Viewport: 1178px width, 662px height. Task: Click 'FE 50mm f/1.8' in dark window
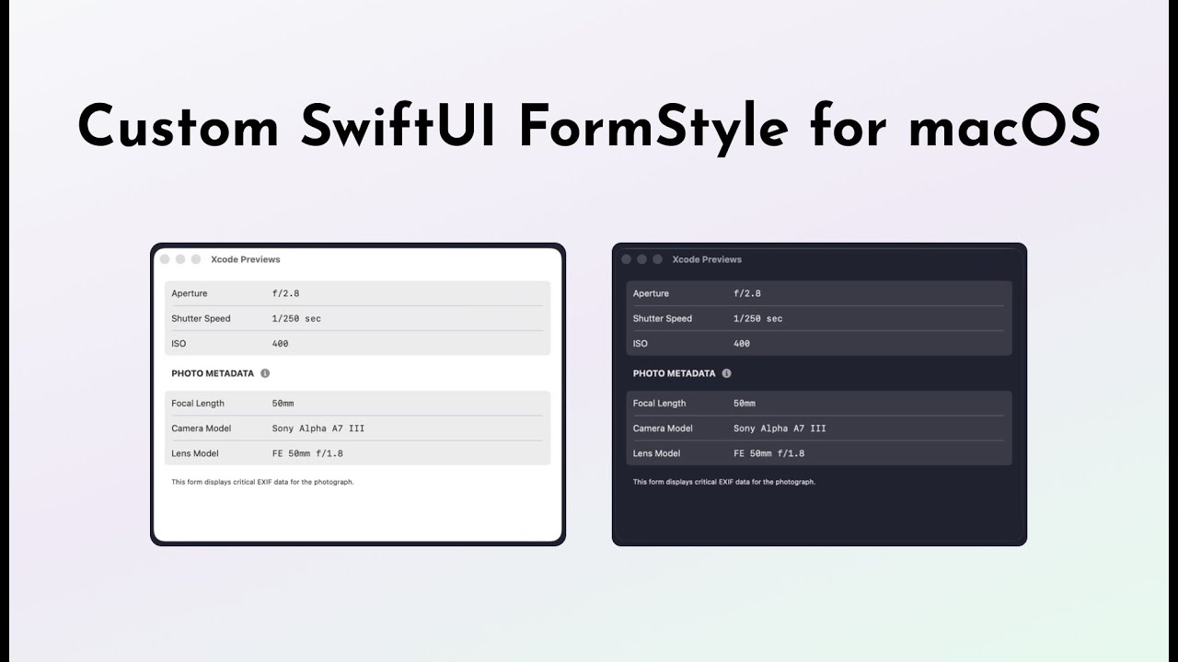coord(768,453)
